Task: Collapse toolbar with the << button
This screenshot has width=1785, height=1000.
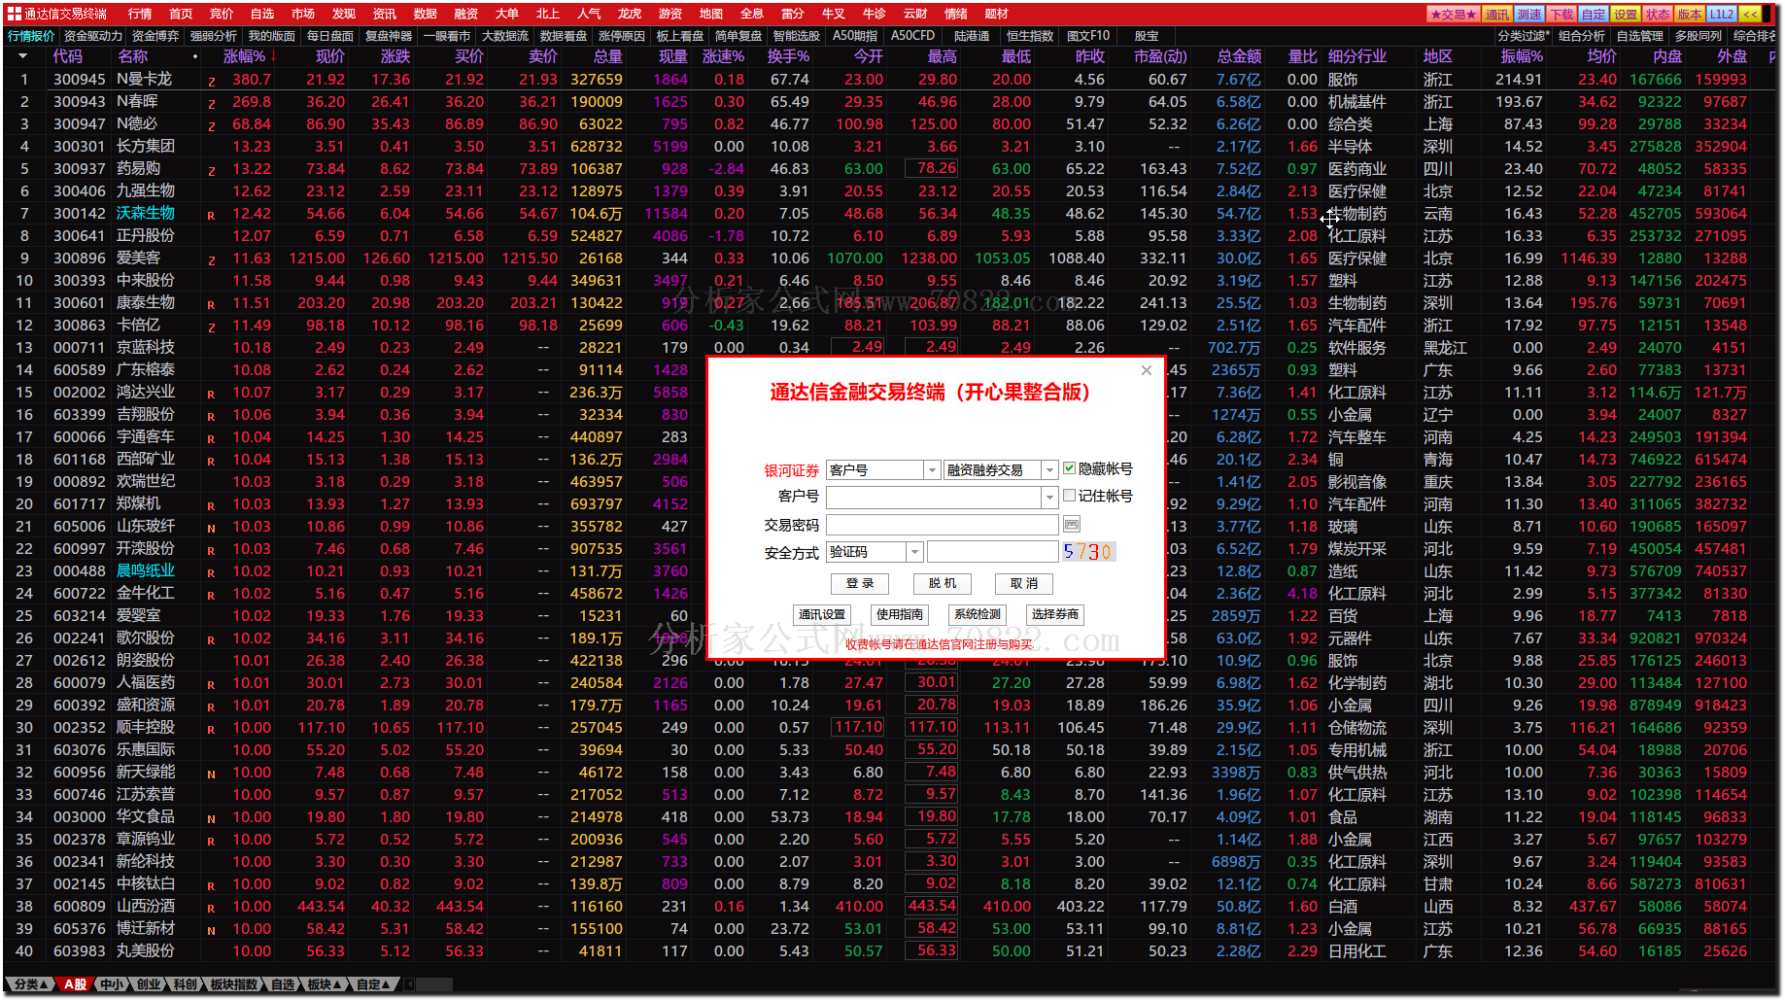Action: pos(1750,14)
